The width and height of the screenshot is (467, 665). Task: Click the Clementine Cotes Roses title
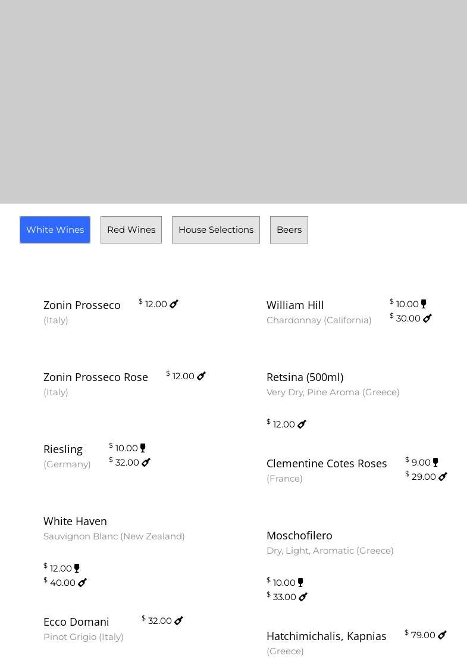[x=327, y=463]
